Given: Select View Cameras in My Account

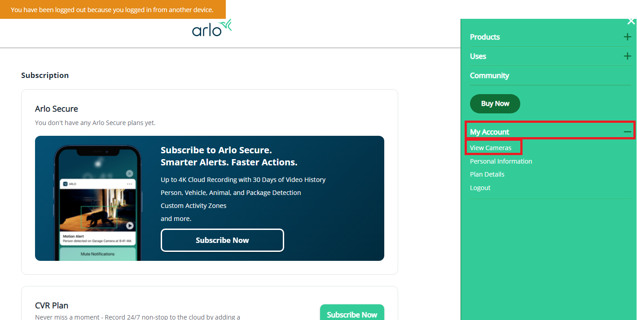Looking at the screenshot, I should (490, 147).
